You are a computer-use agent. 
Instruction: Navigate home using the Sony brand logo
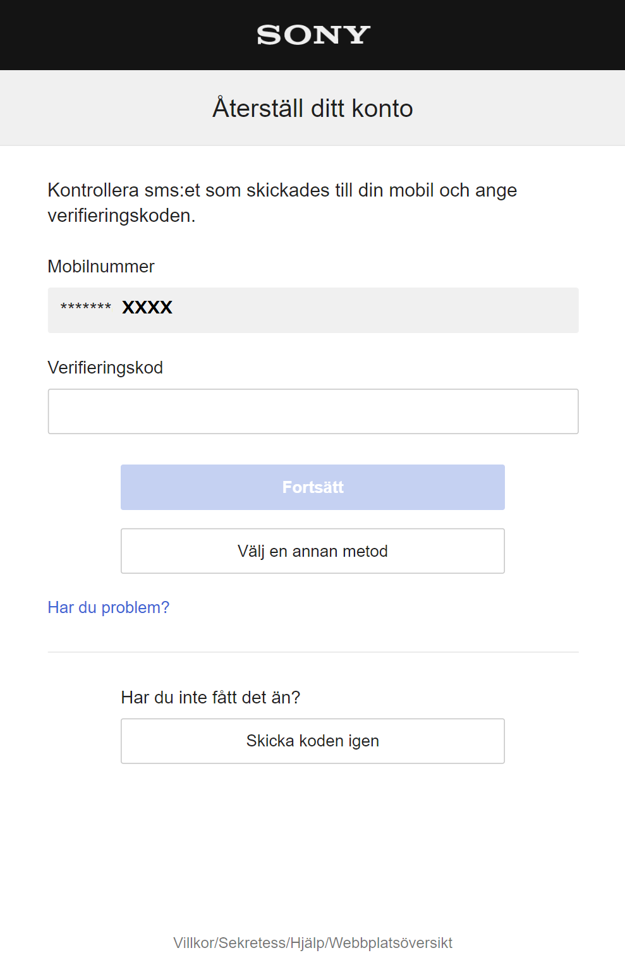click(x=312, y=35)
